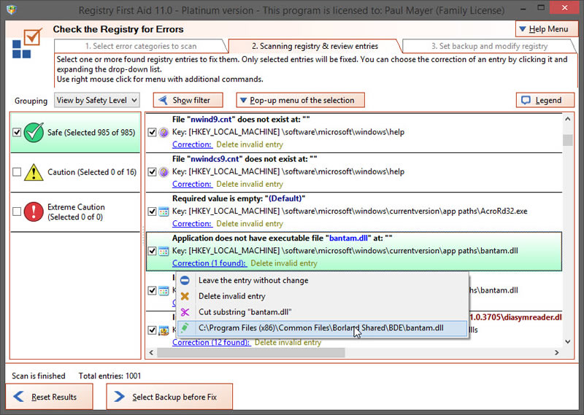Expand Correction list for nwind9.cnt entry
This screenshot has height=415, width=584.
click(x=192, y=144)
